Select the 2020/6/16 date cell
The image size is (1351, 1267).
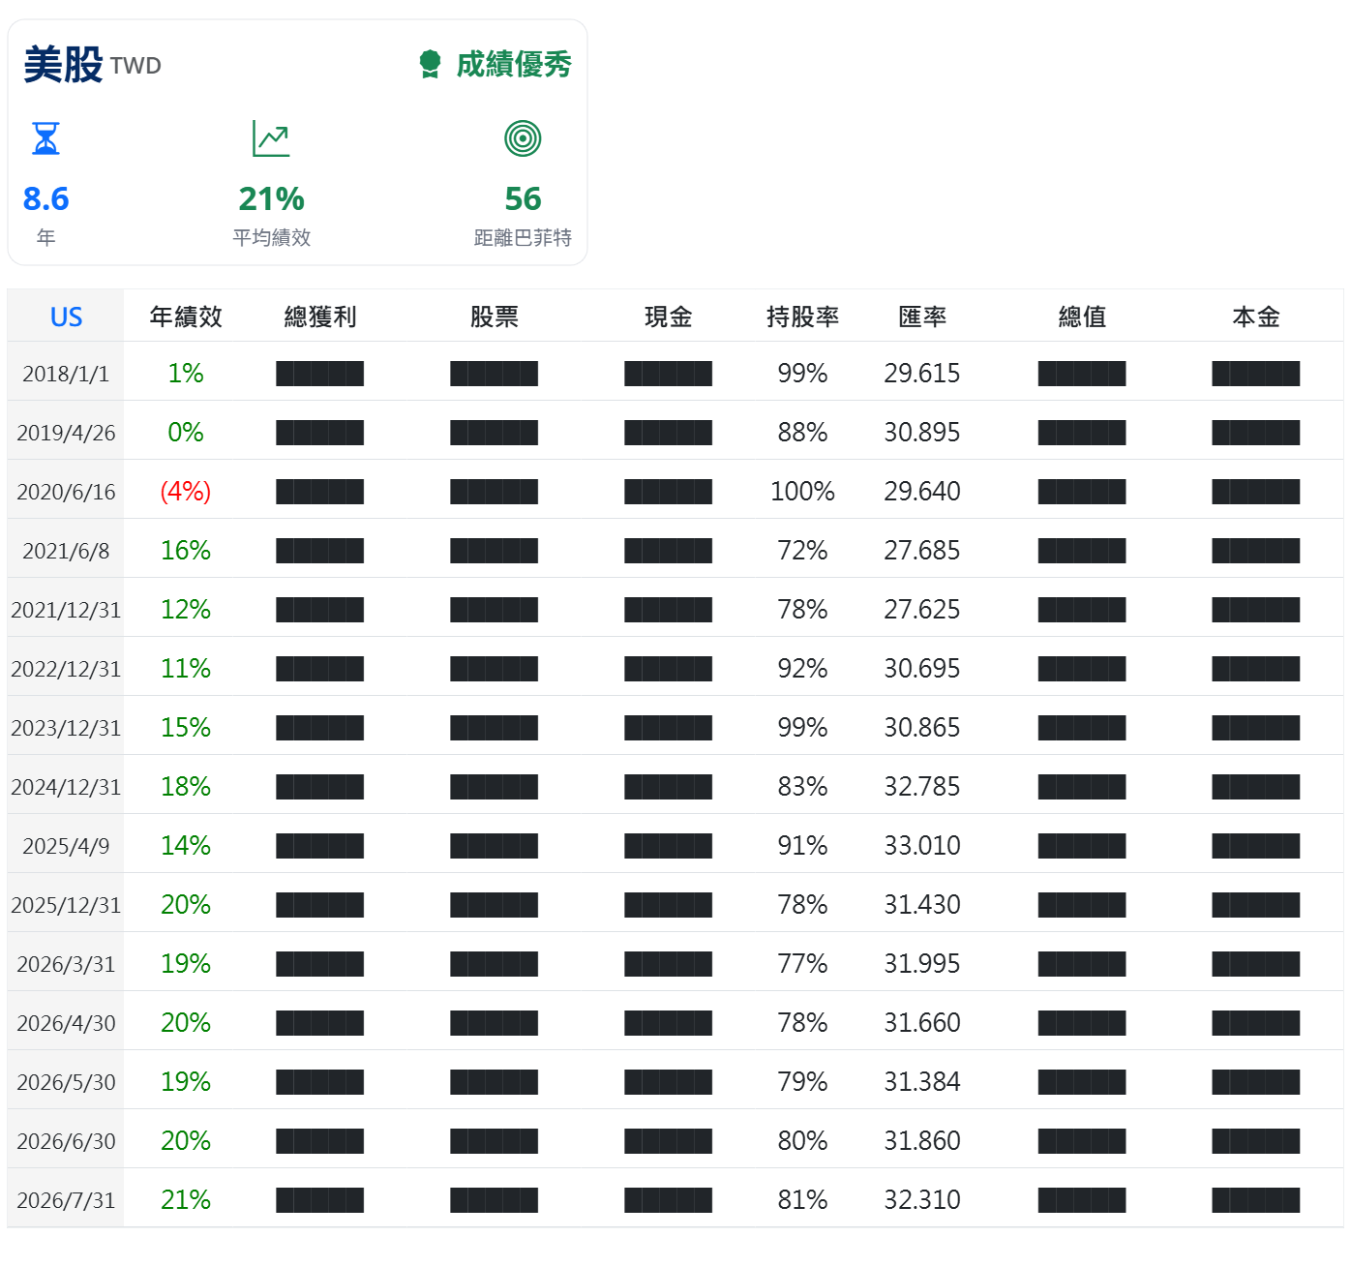[x=66, y=492]
